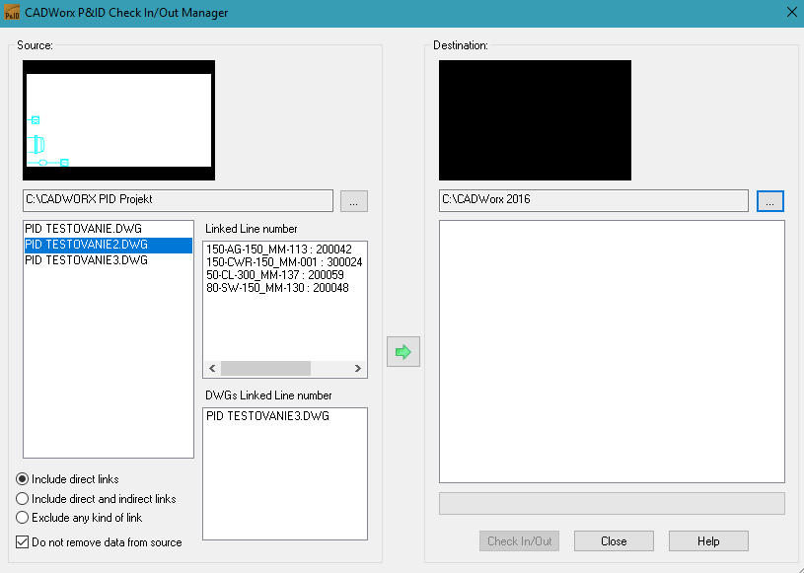804x573 pixels.
Task: Select Exclude any kind of link
Action: (x=23, y=518)
